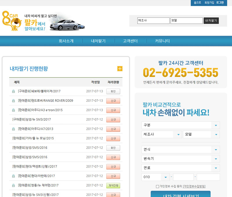
Task: Select the 010 phone prefix dropdown
Action: 156,177
